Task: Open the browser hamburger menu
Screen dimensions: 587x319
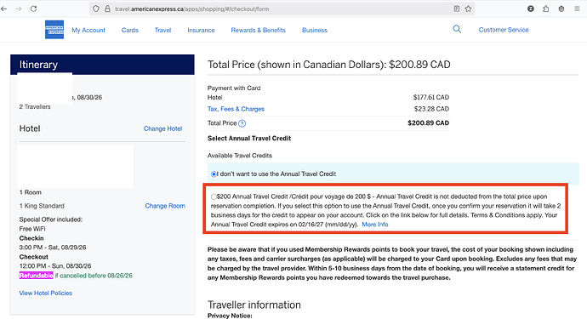Action: (x=577, y=9)
